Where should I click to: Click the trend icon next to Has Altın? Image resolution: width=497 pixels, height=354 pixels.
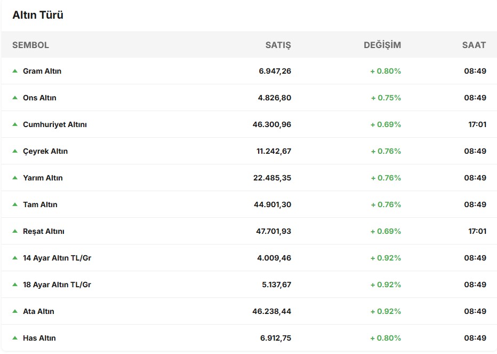(x=15, y=338)
